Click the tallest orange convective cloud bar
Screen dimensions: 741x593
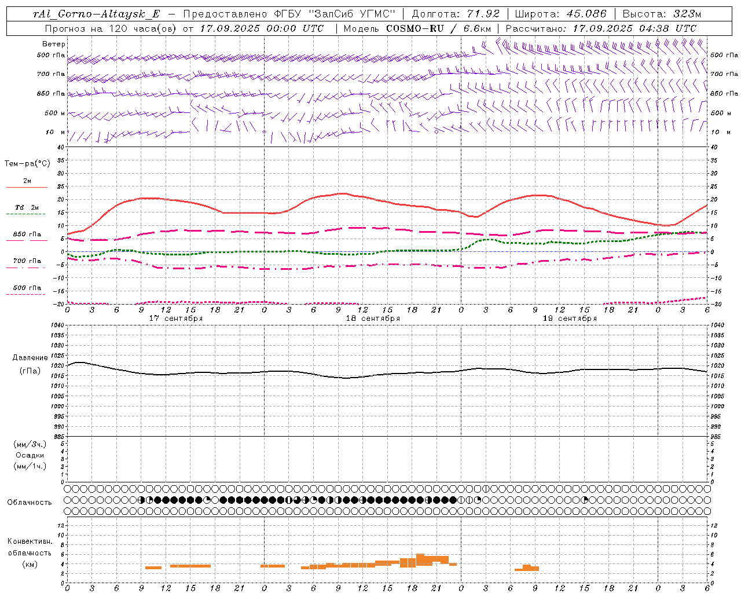pos(420,560)
